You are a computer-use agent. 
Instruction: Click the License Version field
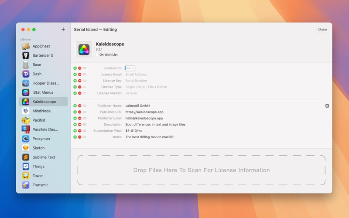[x=131, y=93]
